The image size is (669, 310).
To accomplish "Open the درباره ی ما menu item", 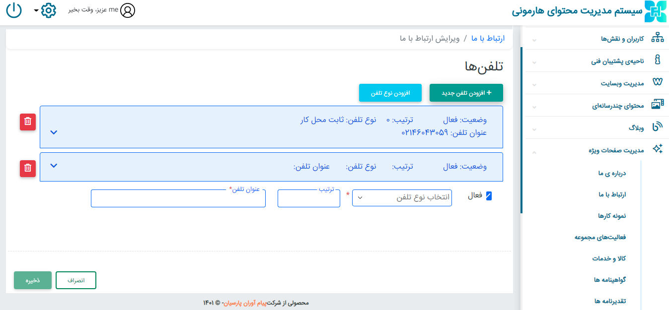I will (611, 173).
